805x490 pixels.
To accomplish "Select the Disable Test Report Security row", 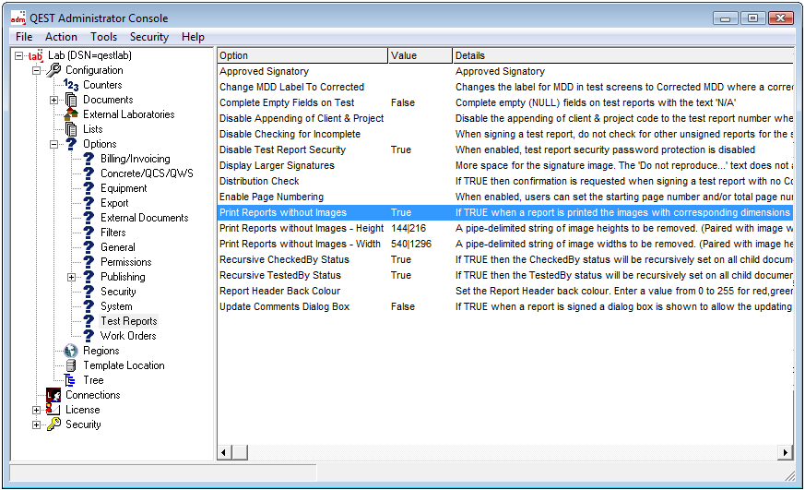I will (x=282, y=149).
